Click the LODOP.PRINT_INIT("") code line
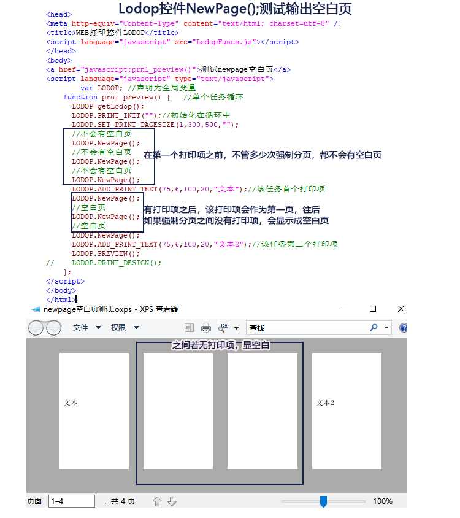 151,115
